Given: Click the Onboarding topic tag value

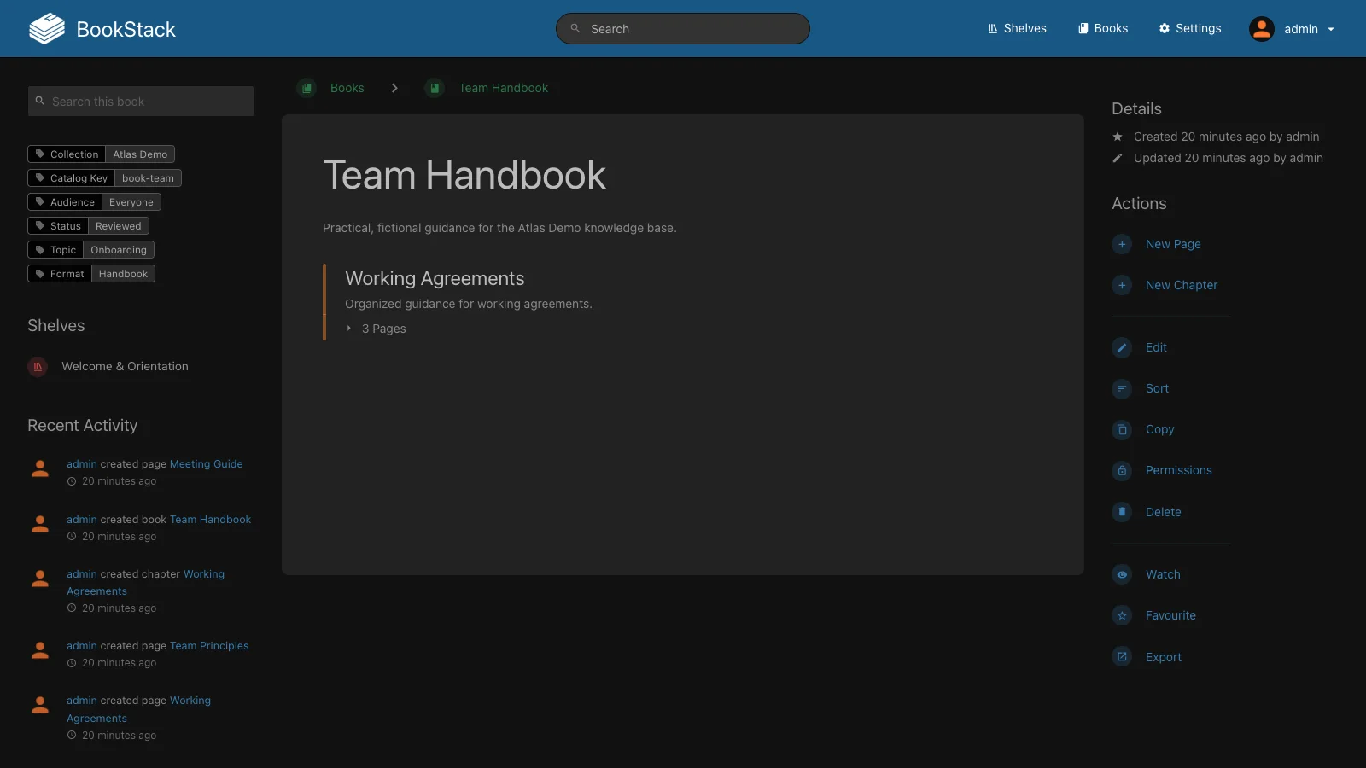Looking at the screenshot, I should click(x=119, y=250).
